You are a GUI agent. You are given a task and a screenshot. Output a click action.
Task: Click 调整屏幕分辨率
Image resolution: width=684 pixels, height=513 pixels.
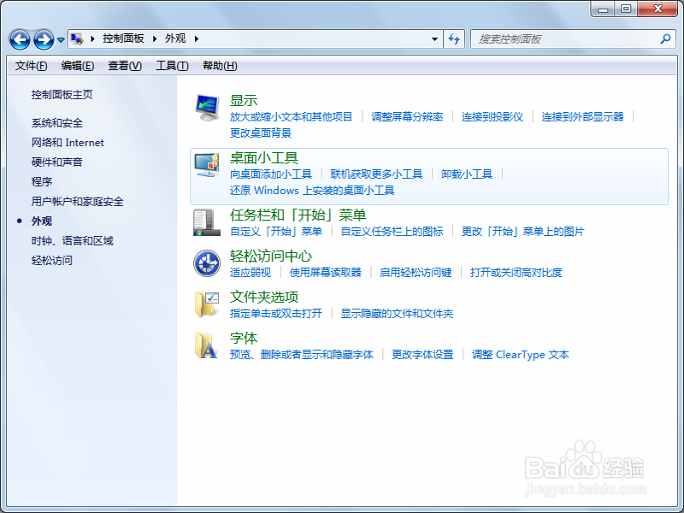click(408, 117)
